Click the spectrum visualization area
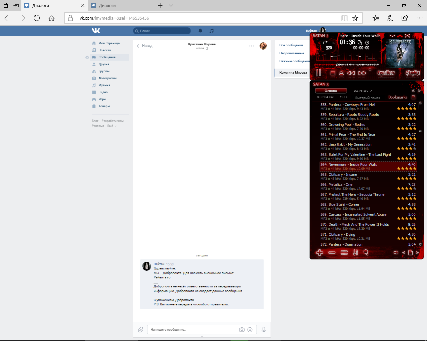The image size is (427, 341). [x=347, y=57]
